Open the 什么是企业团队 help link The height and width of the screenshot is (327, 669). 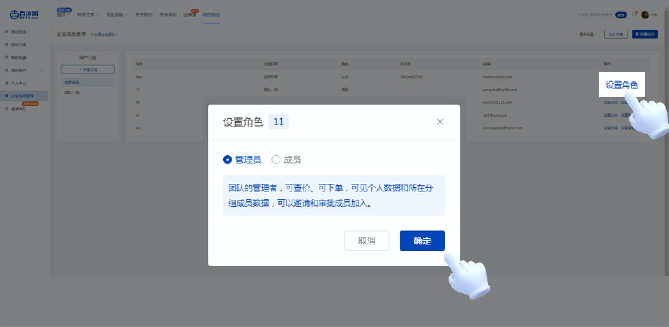(x=104, y=34)
